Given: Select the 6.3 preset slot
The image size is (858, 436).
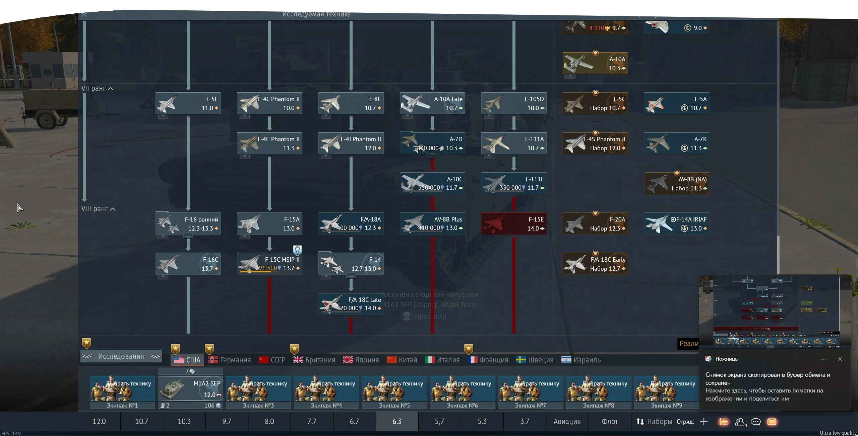Looking at the screenshot, I should pyautogui.click(x=397, y=422).
